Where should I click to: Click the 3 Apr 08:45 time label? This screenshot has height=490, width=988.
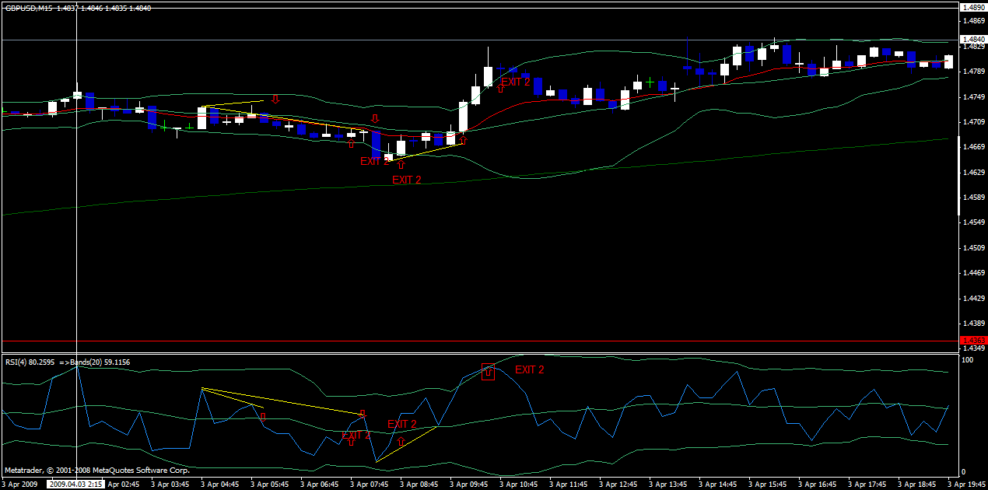click(418, 484)
